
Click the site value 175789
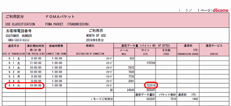[x=150, y=63]
